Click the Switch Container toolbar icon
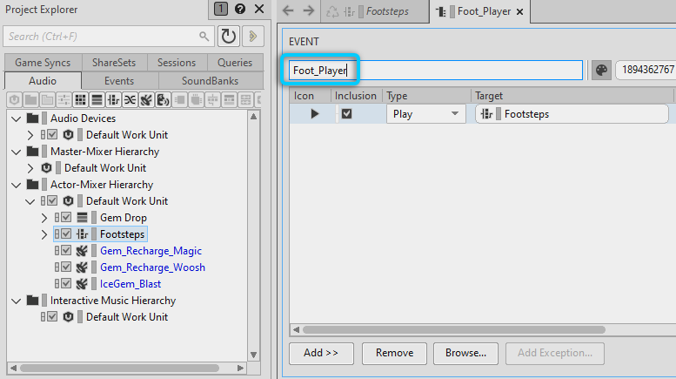Viewport: 676px width, 379px height. coord(113,100)
